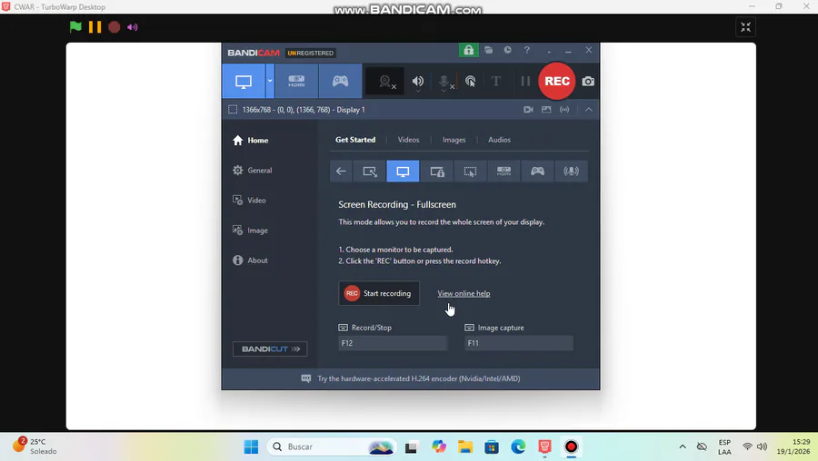This screenshot has width=818, height=461.
Task: Open Bandicam help question mark
Action: 527,50
